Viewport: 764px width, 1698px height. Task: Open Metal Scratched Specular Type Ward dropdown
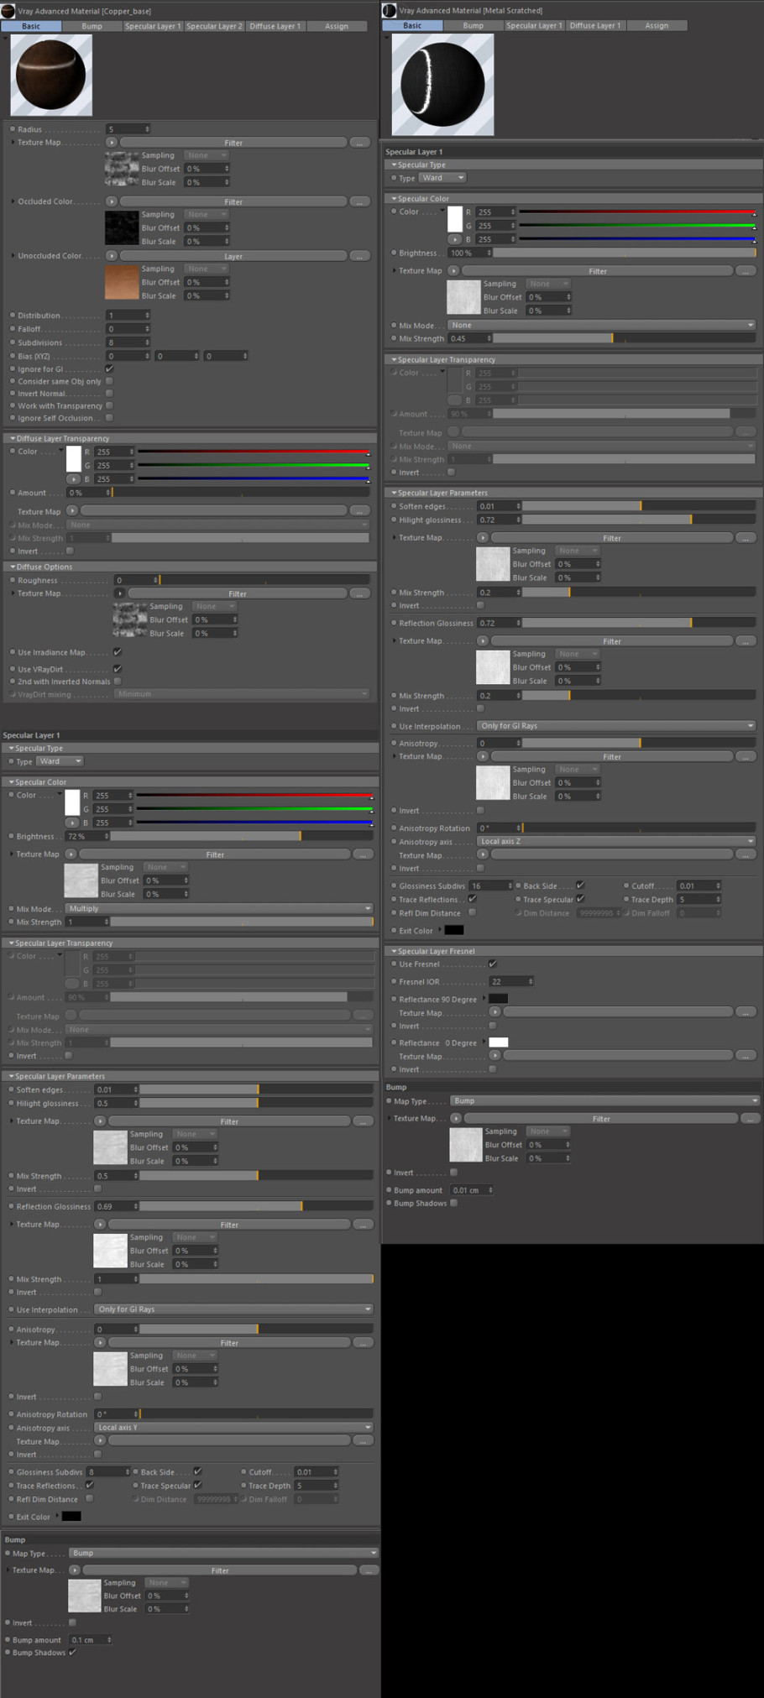pyautogui.click(x=442, y=178)
